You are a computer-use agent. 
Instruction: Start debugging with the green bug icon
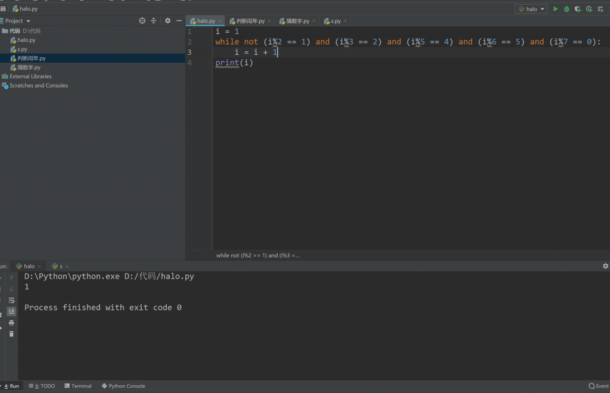point(567,9)
